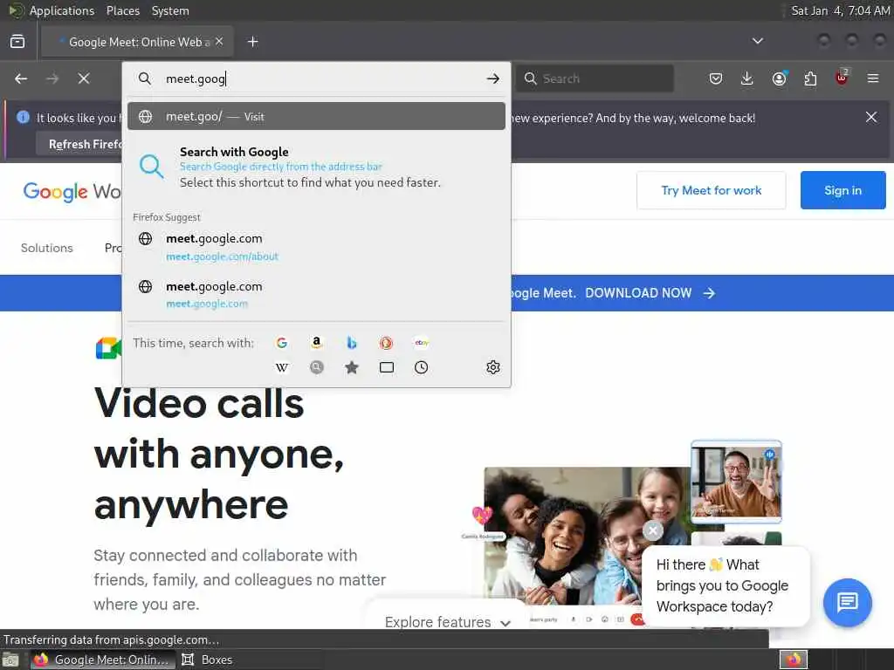Click the Refresh Firefox button
This screenshot has height=670, width=894.
79,144
